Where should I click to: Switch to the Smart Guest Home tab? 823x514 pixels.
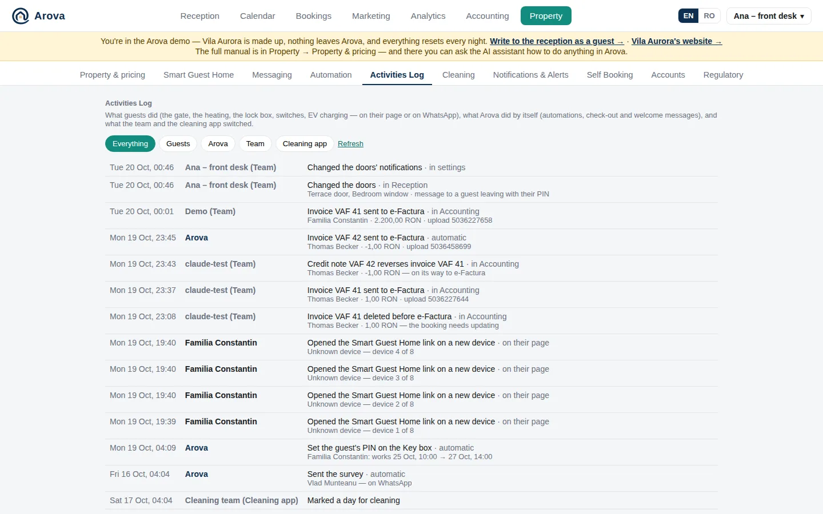click(198, 75)
